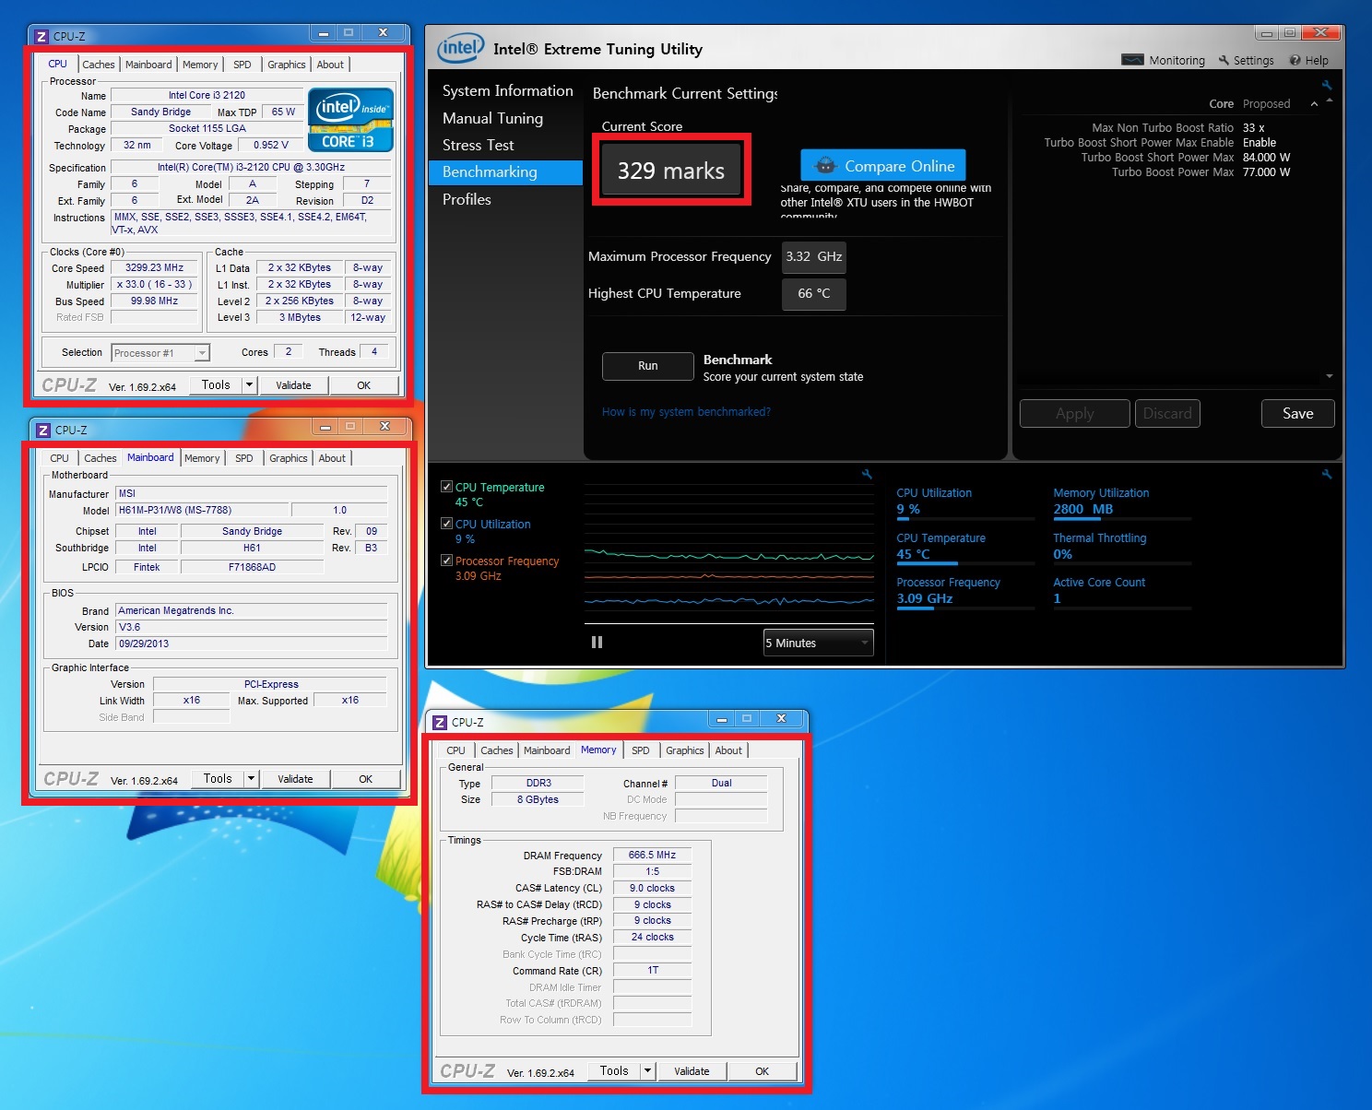Screen dimensions: 1372x1110
Task: Click Compare Online button
Action: point(883,166)
